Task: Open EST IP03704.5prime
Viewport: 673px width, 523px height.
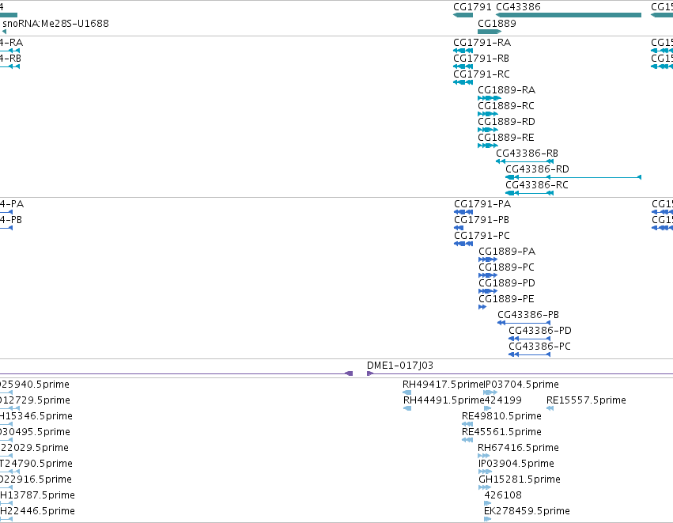Action: (521, 385)
